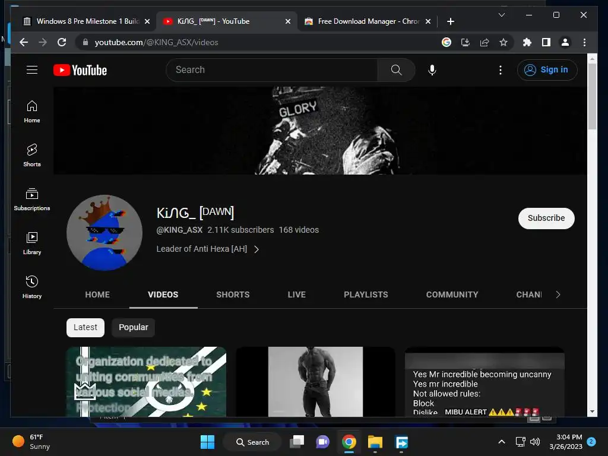Image resolution: width=608 pixels, height=456 pixels.
Task: Open the Mr incredible uncanny video thumbnail
Action: tap(484, 382)
